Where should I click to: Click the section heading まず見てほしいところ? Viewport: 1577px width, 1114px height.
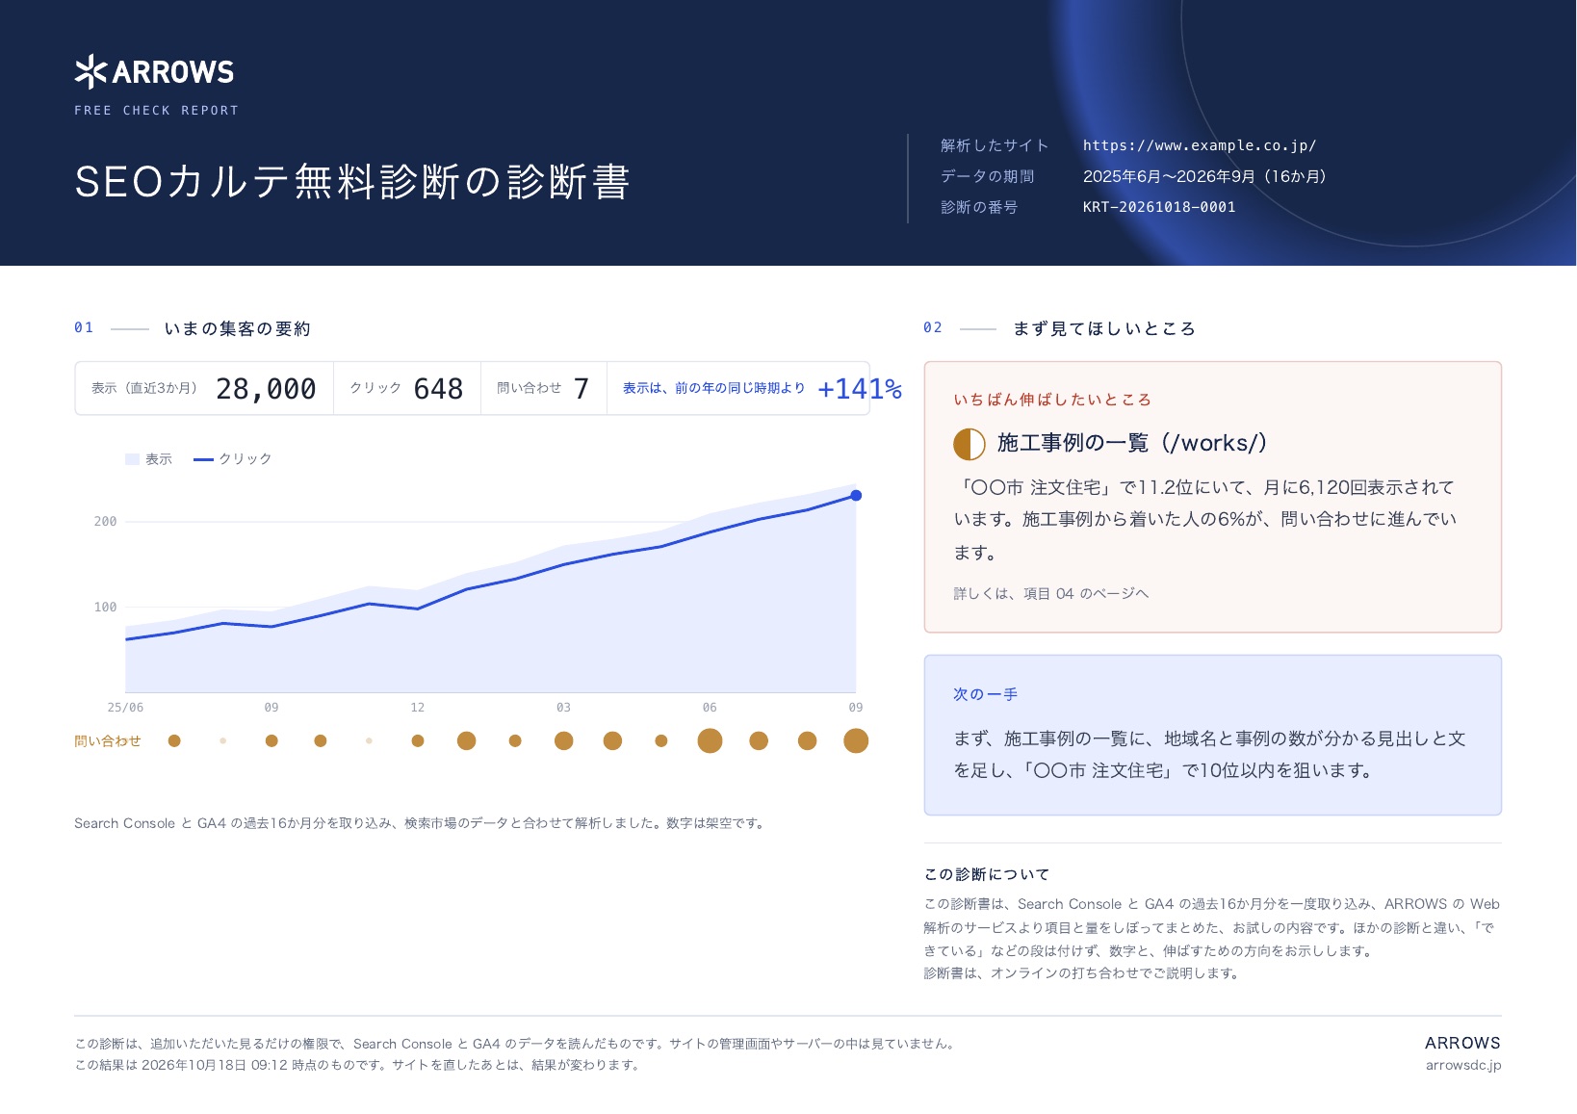point(1104,329)
